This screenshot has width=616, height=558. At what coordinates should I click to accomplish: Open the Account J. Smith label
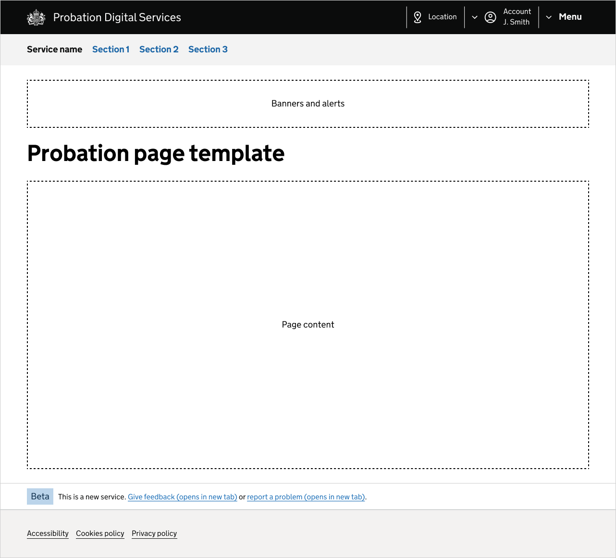(x=517, y=17)
